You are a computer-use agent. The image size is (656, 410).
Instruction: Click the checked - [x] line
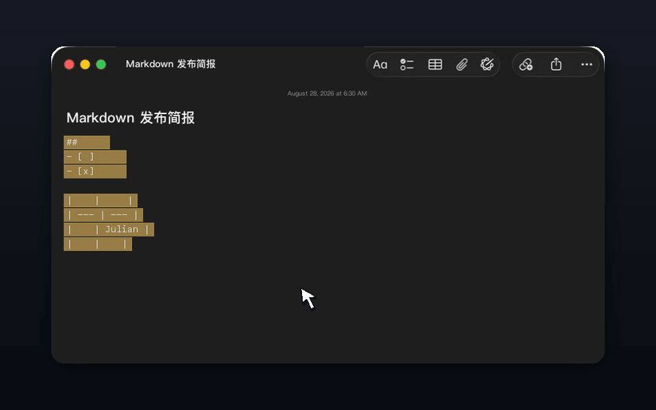95,172
